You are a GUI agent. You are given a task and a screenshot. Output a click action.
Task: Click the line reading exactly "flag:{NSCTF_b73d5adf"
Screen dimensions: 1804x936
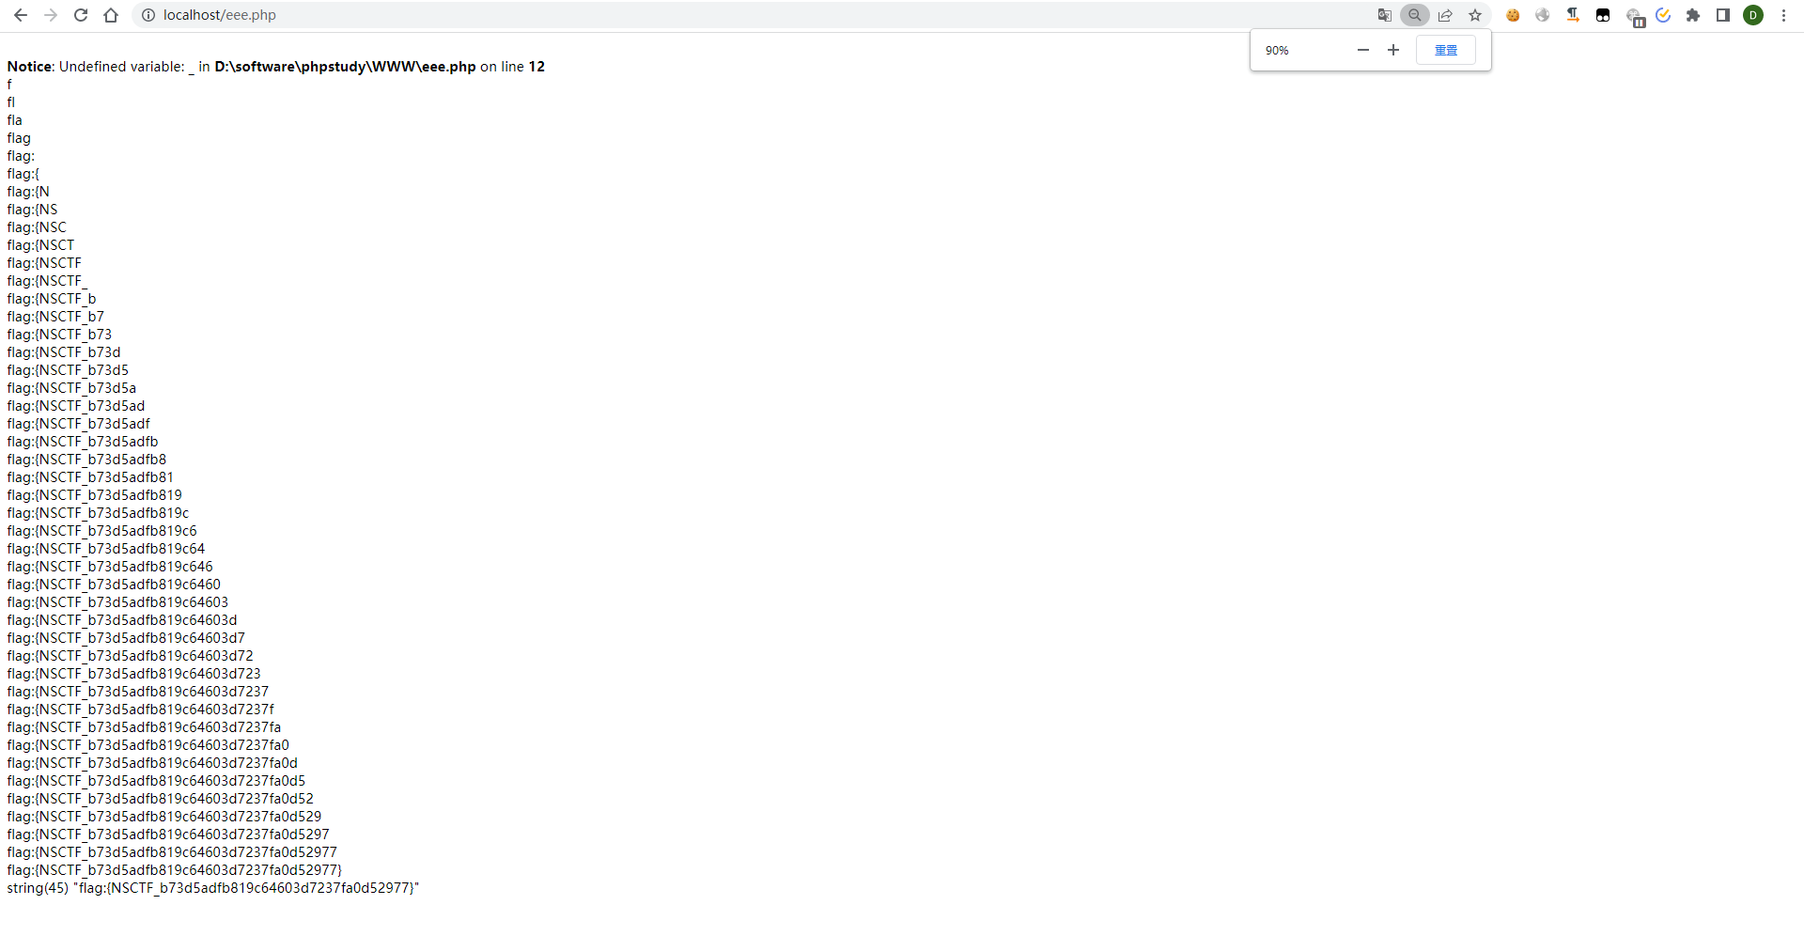click(79, 424)
